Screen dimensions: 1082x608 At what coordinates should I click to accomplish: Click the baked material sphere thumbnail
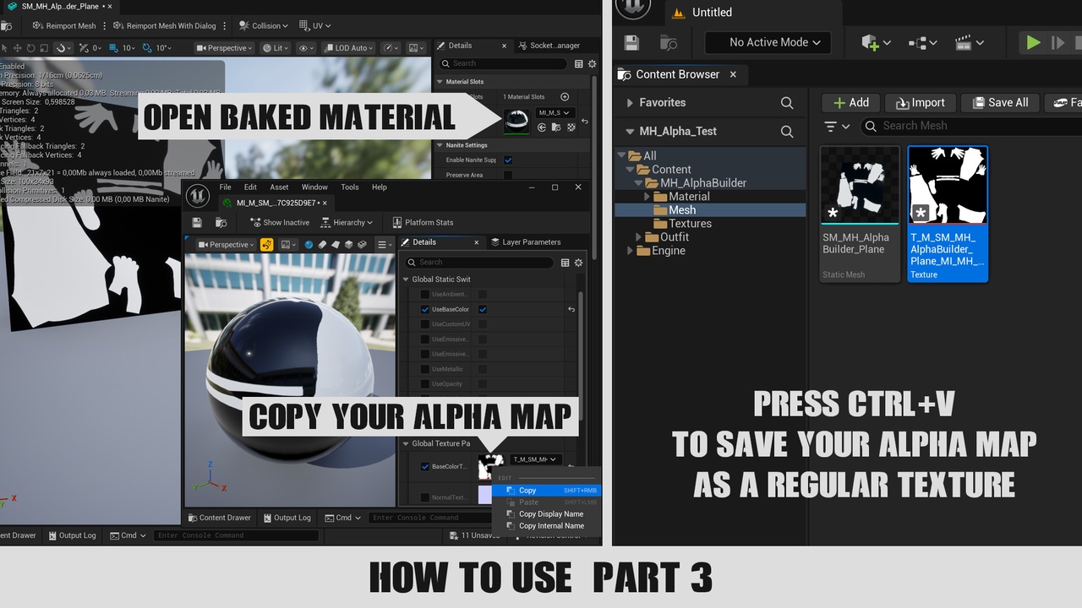coord(516,121)
